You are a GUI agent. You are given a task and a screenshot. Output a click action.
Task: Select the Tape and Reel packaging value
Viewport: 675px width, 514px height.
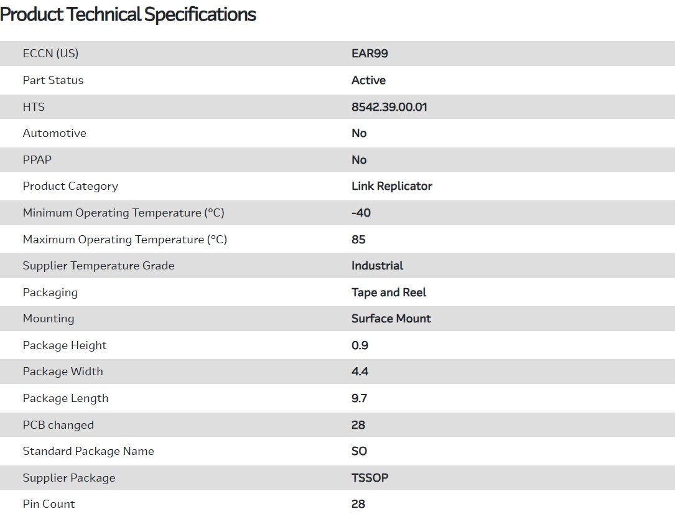389,292
